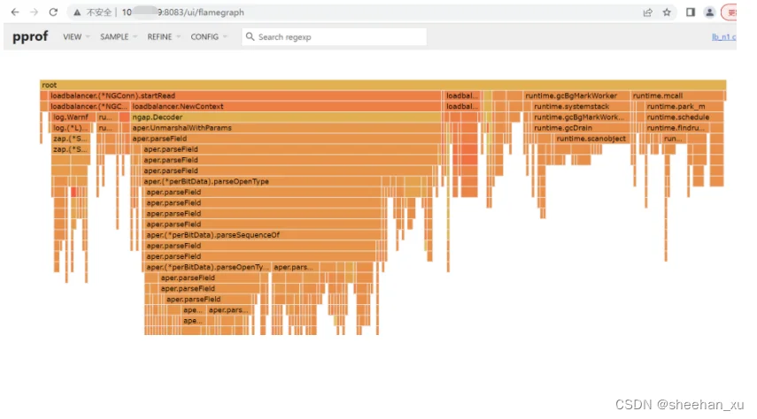757x419 pixels.
Task: Open the user profile avatar icon
Action: coord(709,12)
